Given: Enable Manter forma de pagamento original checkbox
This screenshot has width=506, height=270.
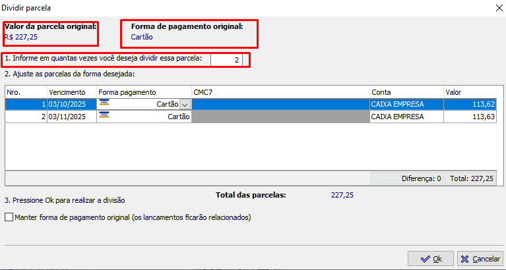Looking at the screenshot, I should click(9, 217).
